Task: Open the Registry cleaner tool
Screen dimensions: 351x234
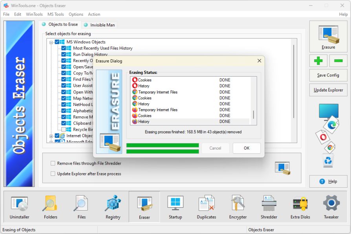Action: pos(113,207)
